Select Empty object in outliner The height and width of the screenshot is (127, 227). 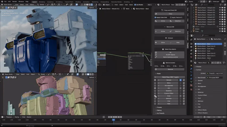[197, 29]
